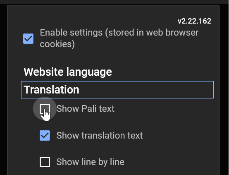Viewport: 229px width, 175px height.
Task: Click the 'Show line by line' label
Action: tap(91, 162)
